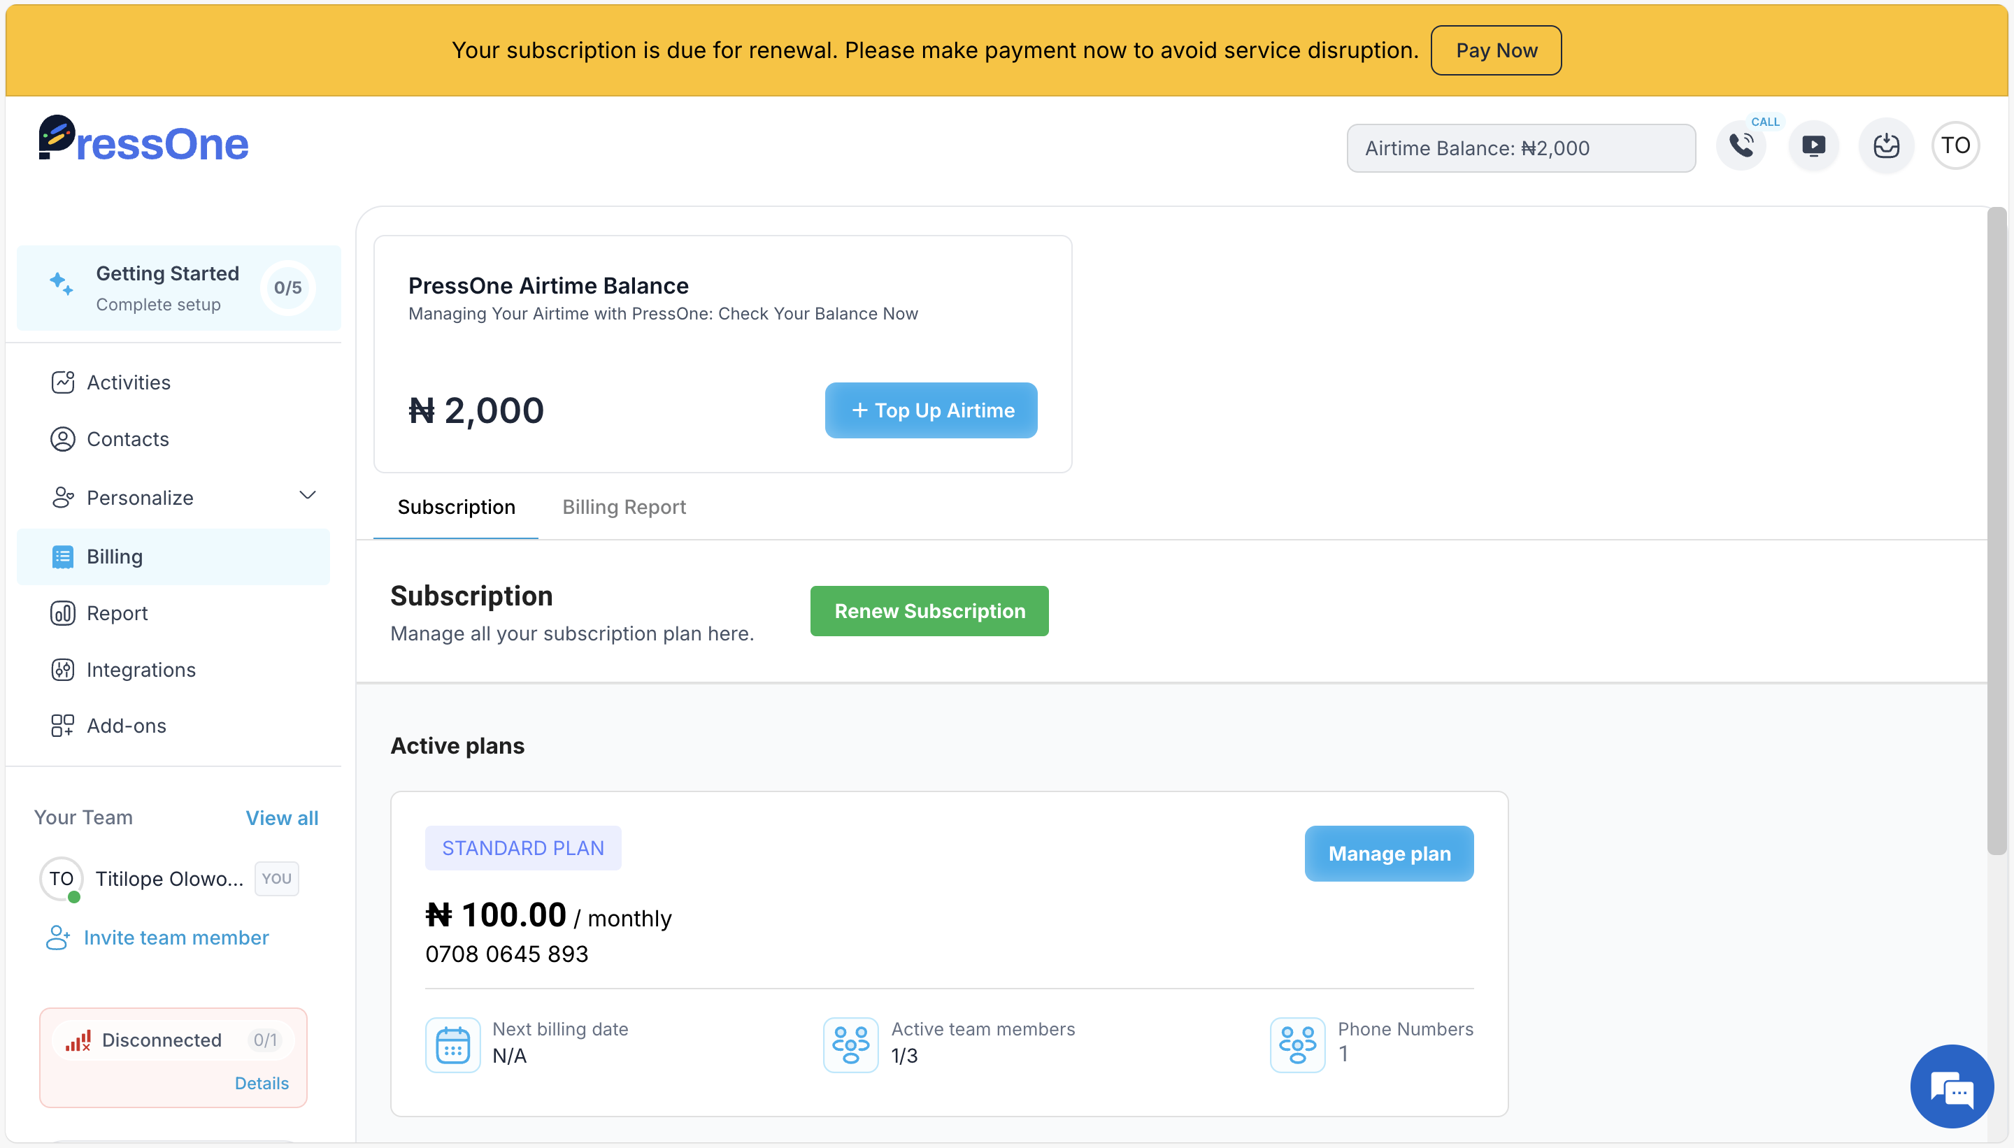2014x1148 pixels.
Task: Click the Phone Numbers group icon
Action: 1297,1045
